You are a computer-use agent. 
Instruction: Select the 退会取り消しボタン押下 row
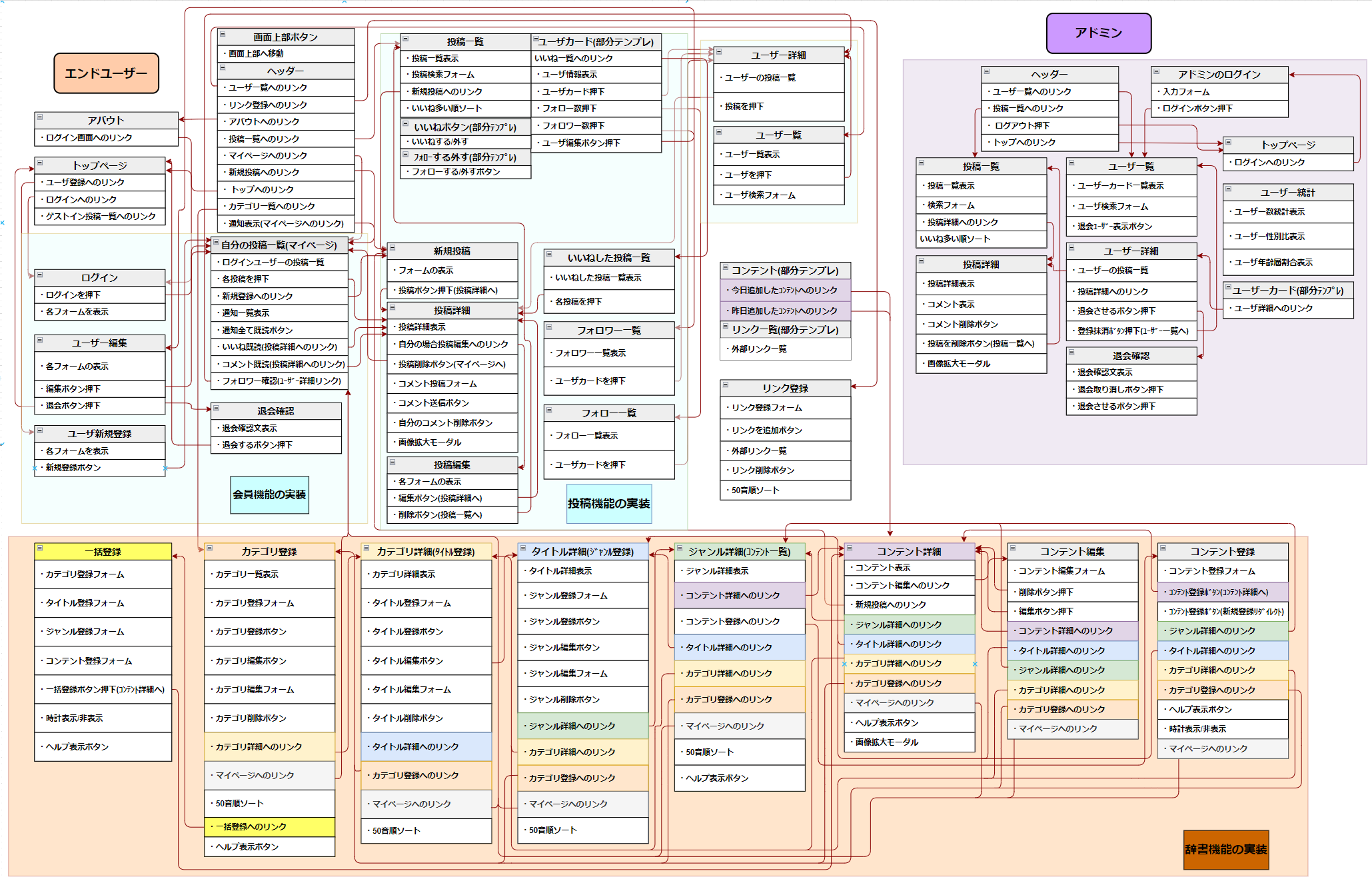[1131, 389]
